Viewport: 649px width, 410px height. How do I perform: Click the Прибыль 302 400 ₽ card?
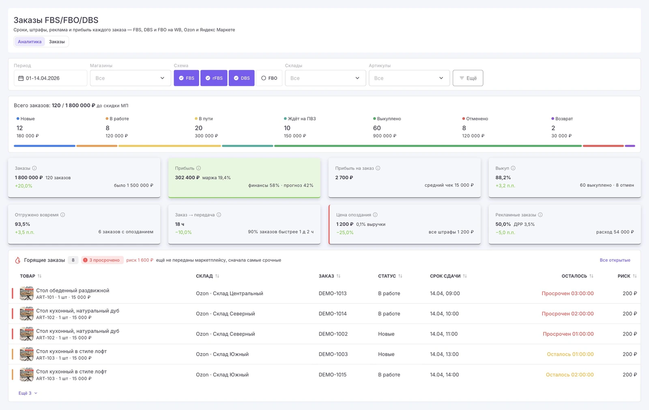click(x=244, y=177)
